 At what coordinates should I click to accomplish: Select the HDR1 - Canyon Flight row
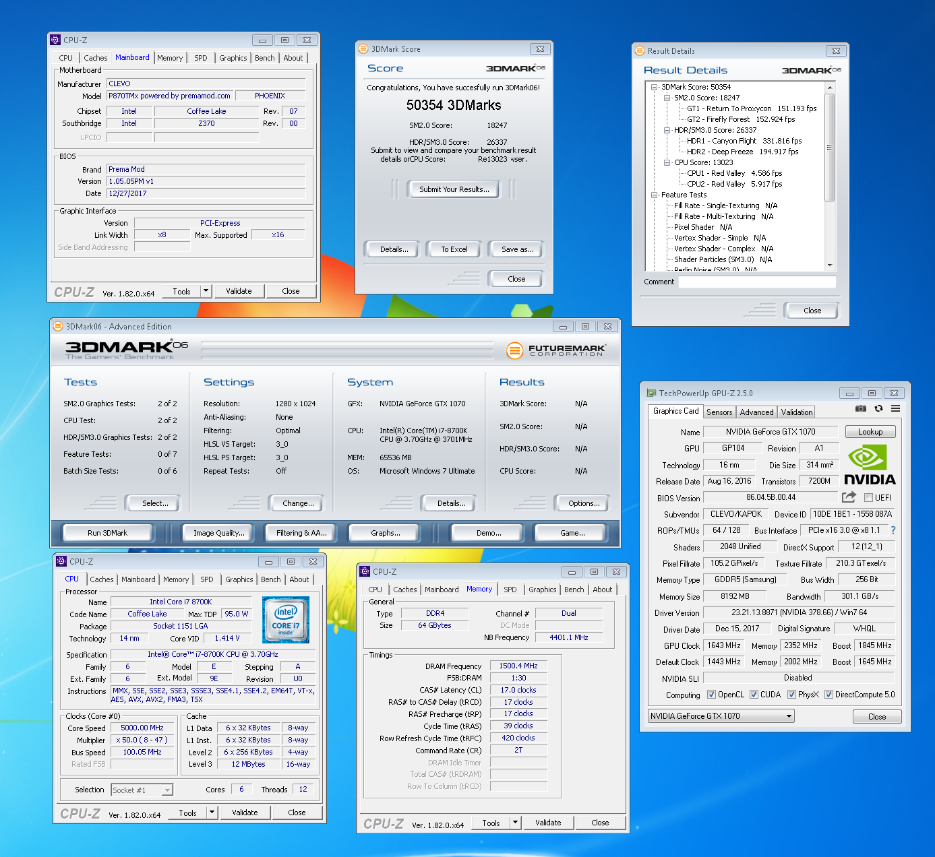coord(744,141)
